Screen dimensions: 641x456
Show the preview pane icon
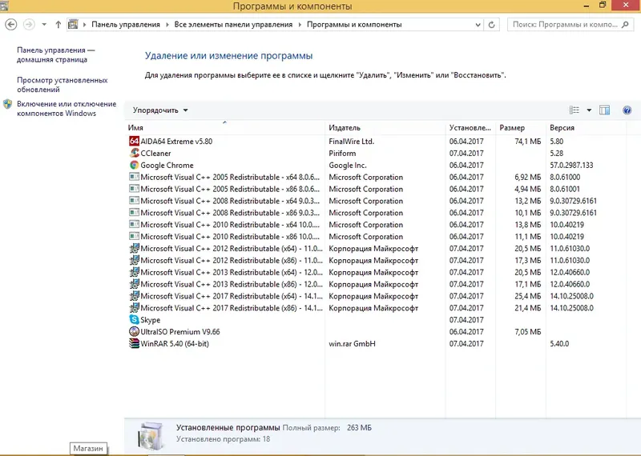coord(604,110)
